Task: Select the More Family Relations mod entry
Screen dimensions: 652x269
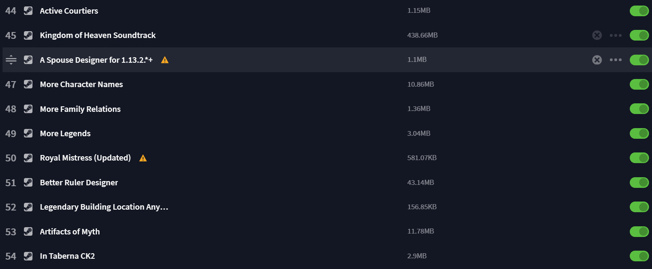Action: tap(326, 109)
